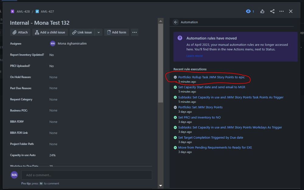Click the scrollbar up arrow
Image resolution: width=304 pixels, height=190 pixels.
pos(161,21)
